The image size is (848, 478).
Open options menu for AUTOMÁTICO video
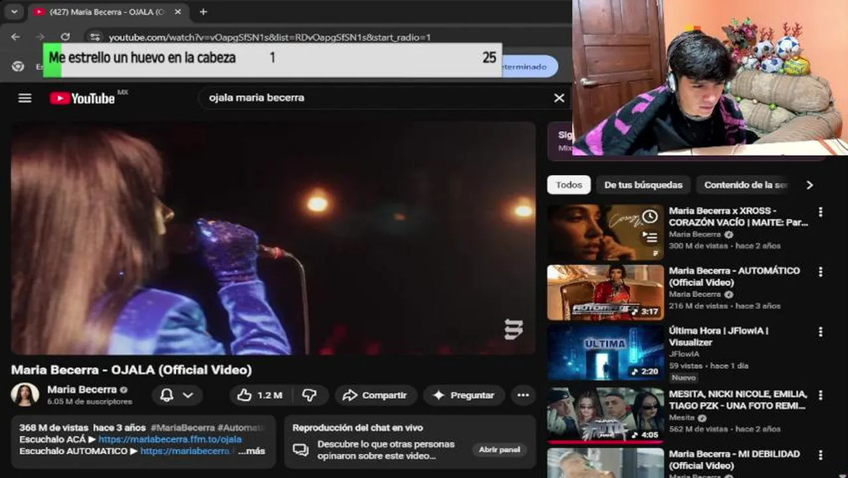click(x=821, y=272)
